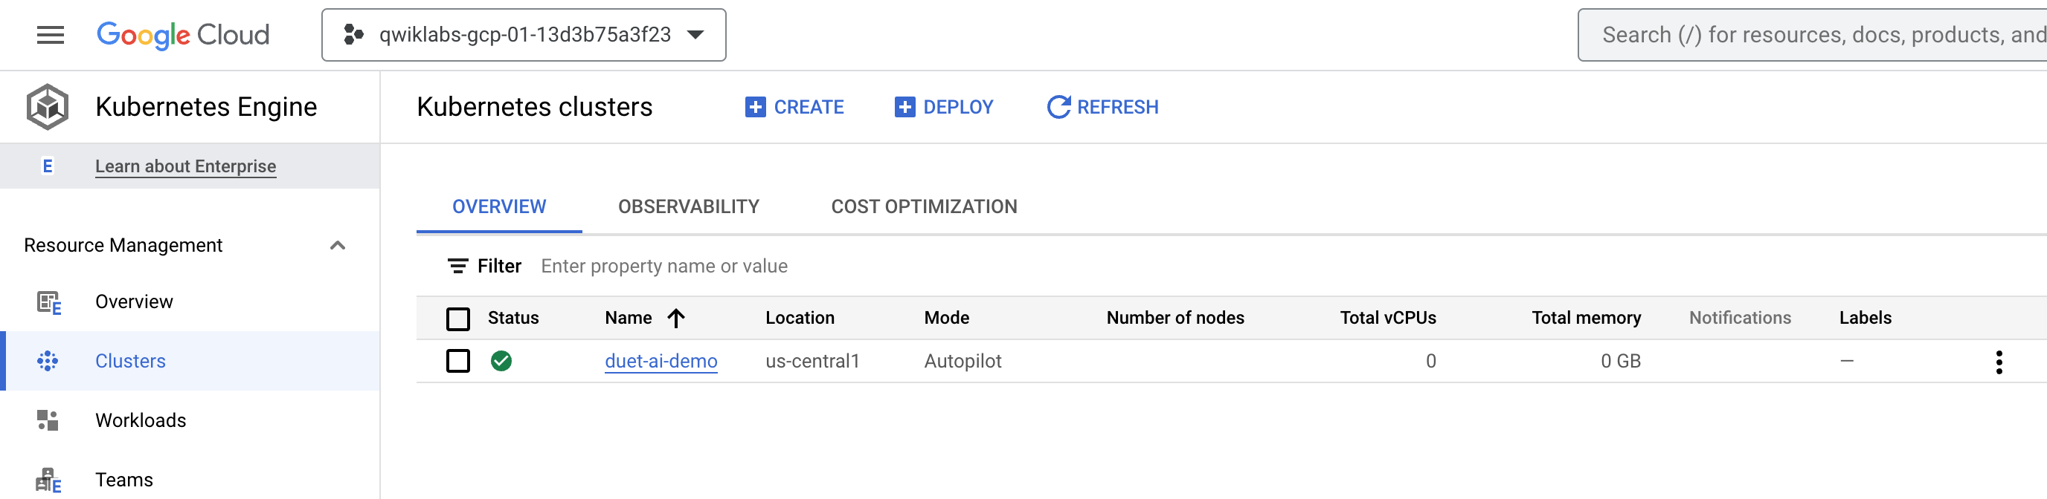Sort by the Status column header
Image resolution: width=2047 pixels, height=499 pixels.
[513, 318]
